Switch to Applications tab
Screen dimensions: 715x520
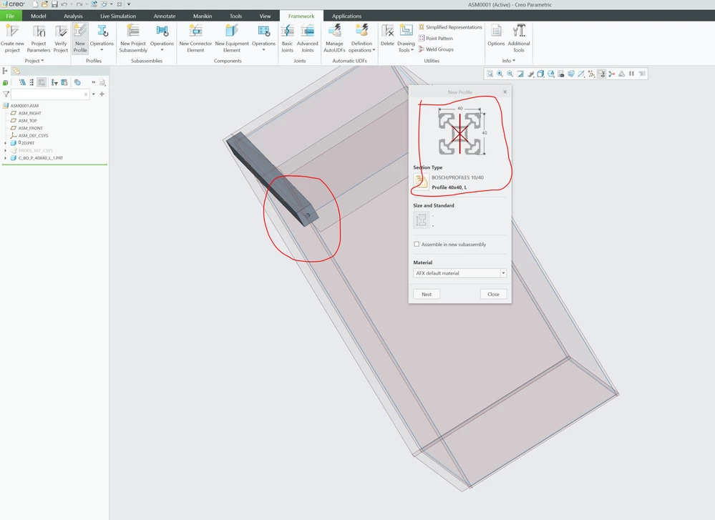[346, 16]
